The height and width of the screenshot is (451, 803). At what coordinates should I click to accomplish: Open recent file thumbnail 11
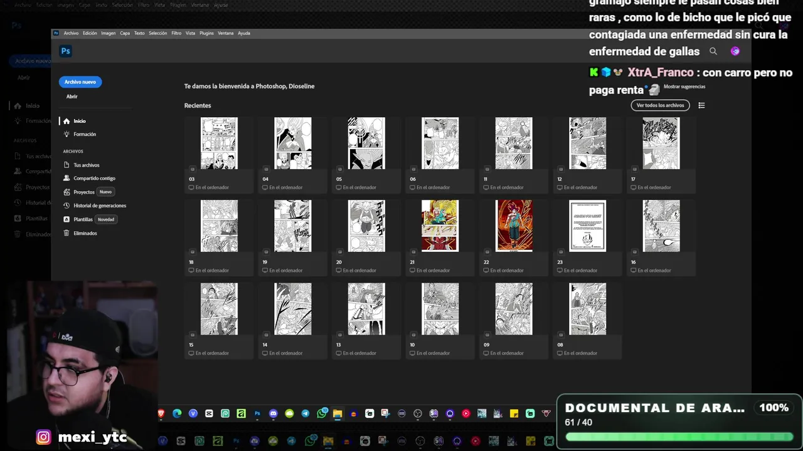coord(514,143)
